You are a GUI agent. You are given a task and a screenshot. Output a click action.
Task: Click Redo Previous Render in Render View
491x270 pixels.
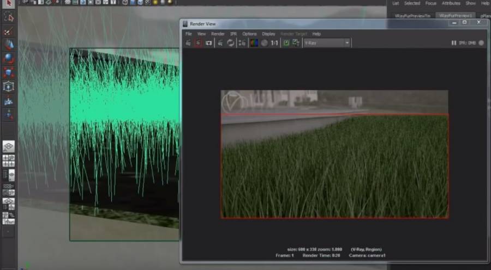click(x=188, y=43)
